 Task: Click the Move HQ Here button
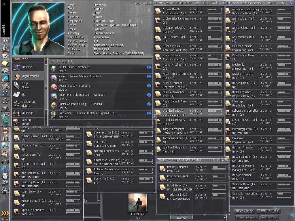268,211
